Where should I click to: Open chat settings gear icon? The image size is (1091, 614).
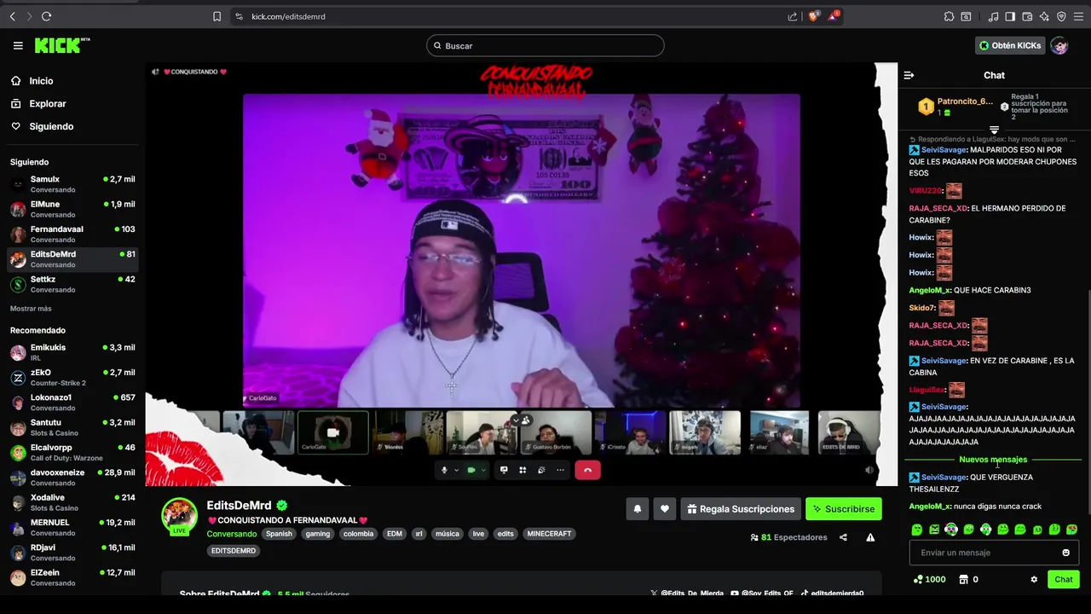pos(1034,580)
